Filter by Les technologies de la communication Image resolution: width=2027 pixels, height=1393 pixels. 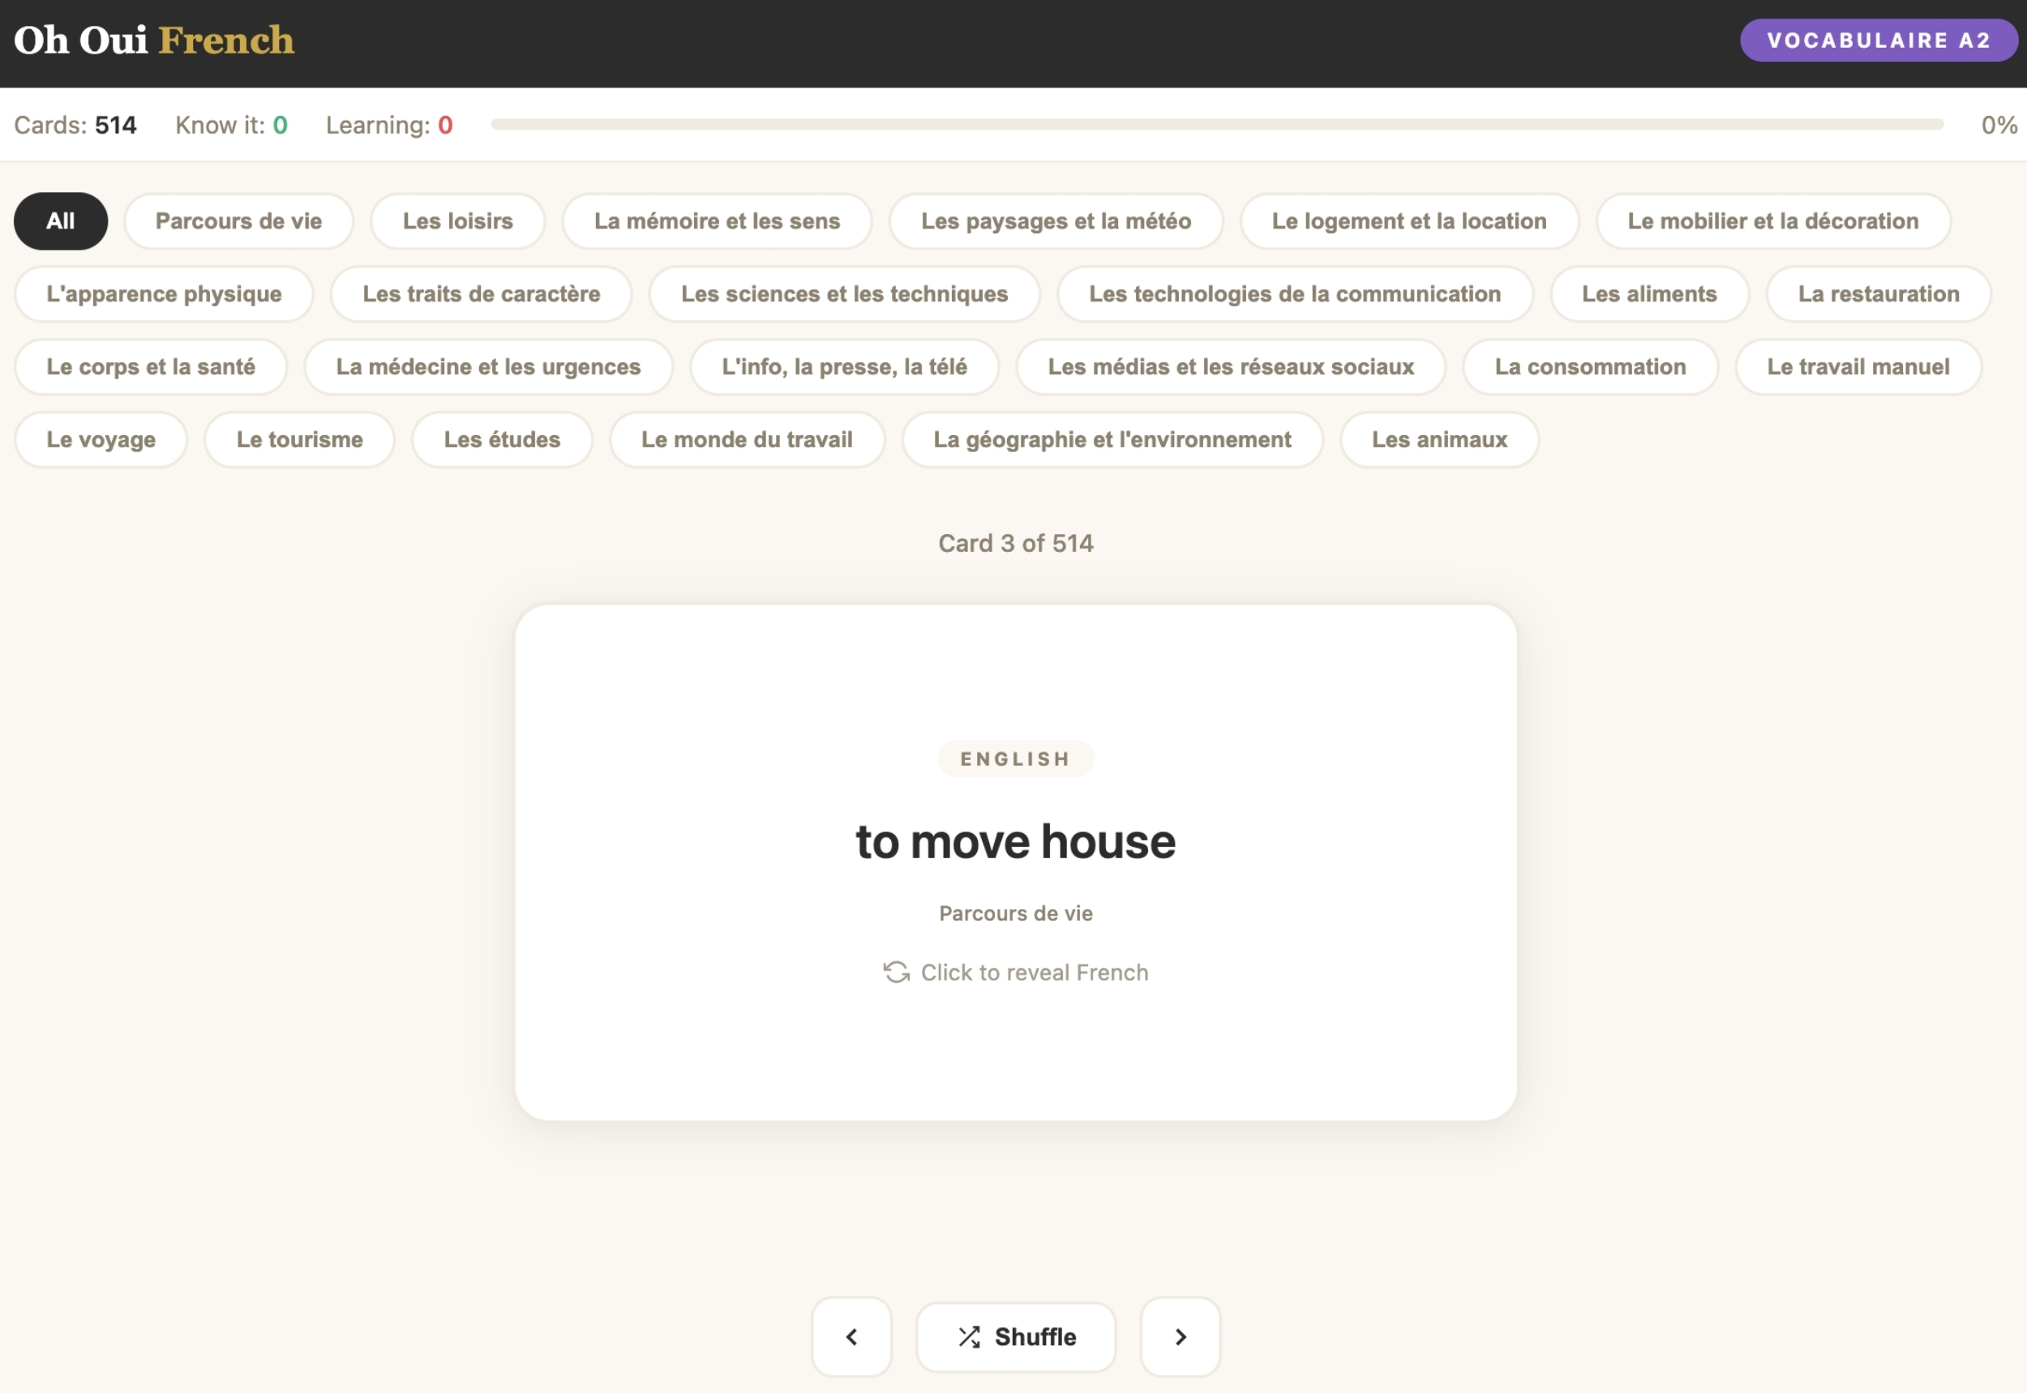click(x=1294, y=293)
